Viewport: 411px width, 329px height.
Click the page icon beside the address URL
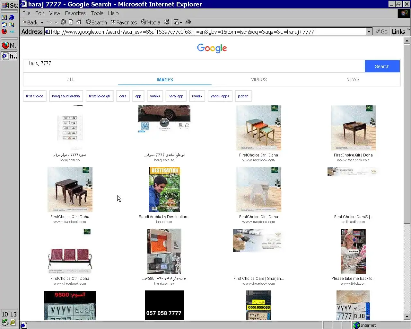(47, 31)
